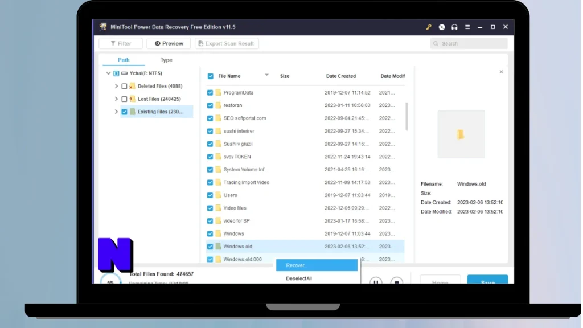Image resolution: width=583 pixels, height=328 pixels.
Task: Sort by Date Modif column header
Action: pyautogui.click(x=393, y=76)
